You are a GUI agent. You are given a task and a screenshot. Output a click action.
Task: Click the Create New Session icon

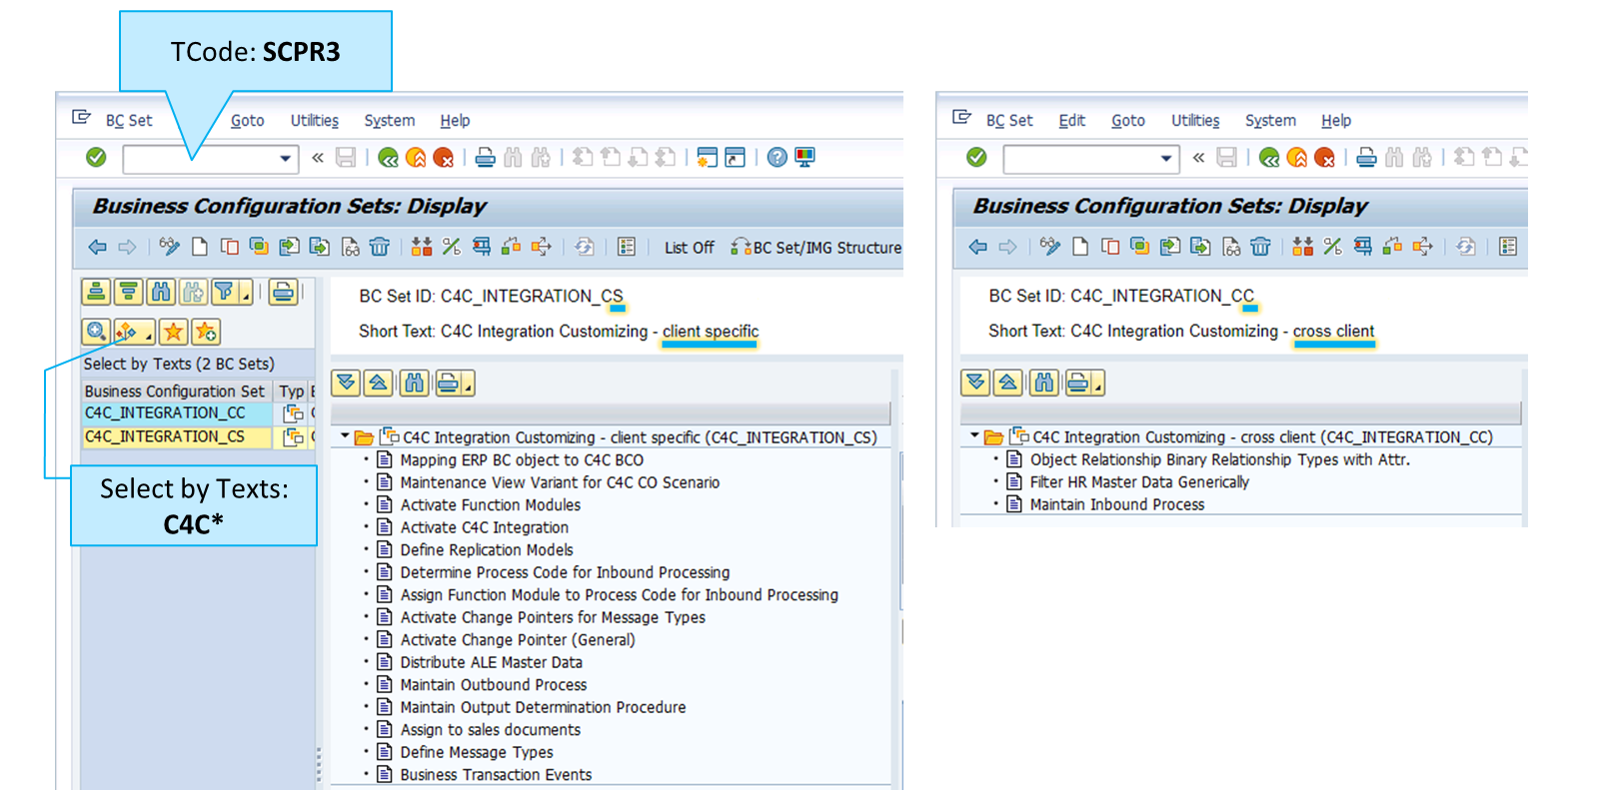click(x=707, y=157)
